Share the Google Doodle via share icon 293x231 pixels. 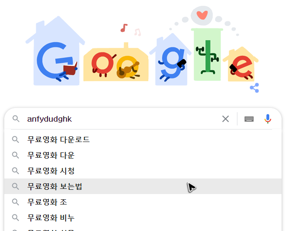point(255,88)
